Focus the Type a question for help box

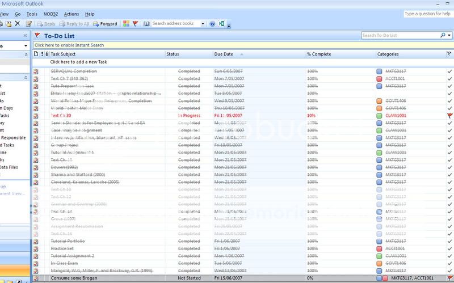[x=428, y=14]
